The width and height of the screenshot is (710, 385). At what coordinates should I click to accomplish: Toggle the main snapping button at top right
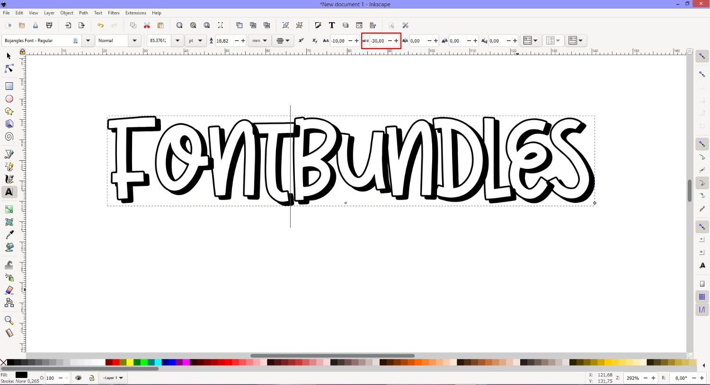tap(702, 56)
